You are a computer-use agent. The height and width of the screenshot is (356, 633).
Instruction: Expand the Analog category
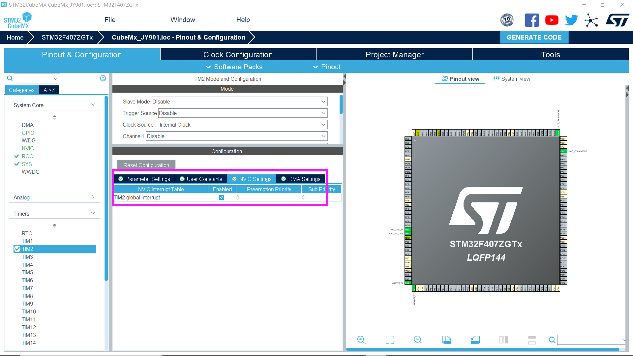pos(93,197)
